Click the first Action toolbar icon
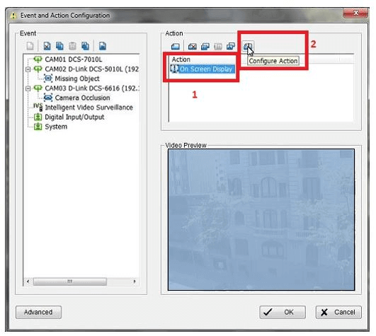 coord(176,46)
